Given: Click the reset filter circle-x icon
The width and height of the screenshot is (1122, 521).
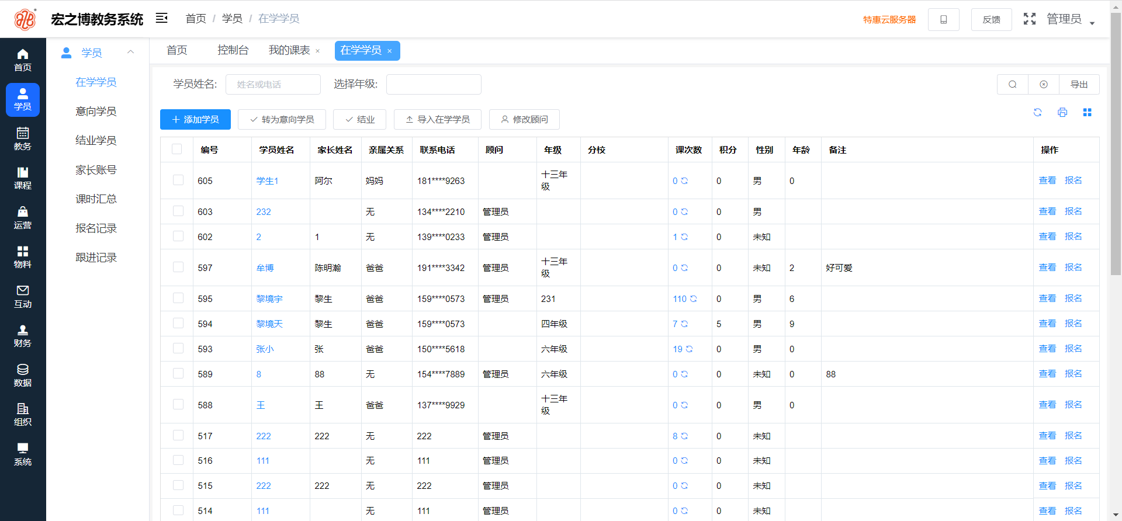Looking at the screenshot, I should [1044, 84].
